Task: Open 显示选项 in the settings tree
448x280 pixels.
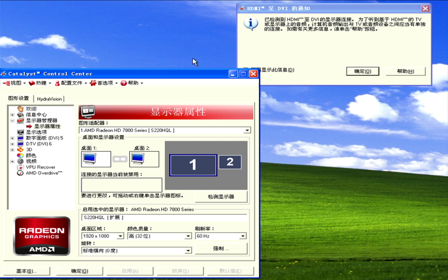Action: tap(36, 132)
